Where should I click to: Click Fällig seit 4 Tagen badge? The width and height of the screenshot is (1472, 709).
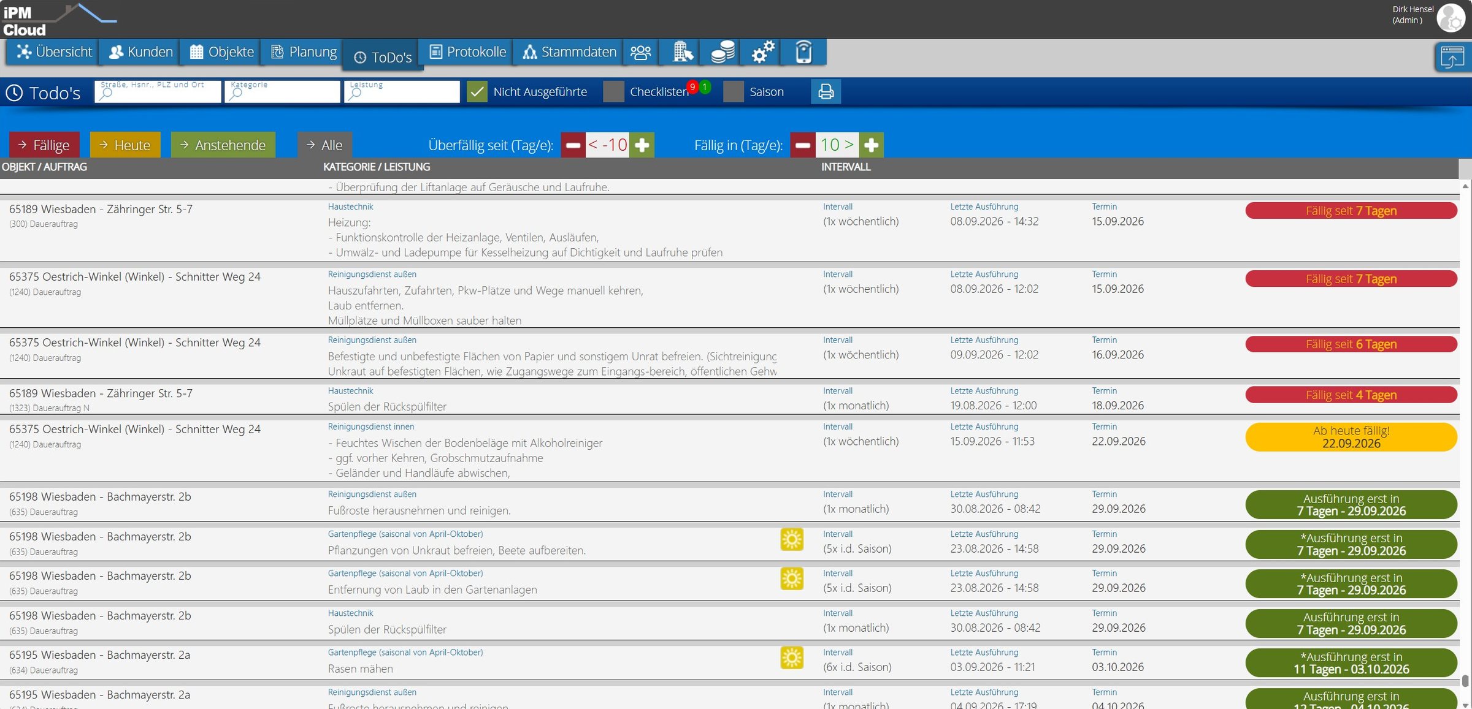[x=1351, y=395]
